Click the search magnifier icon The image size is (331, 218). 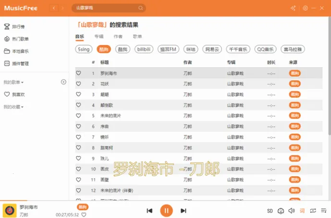[x=141, y=8]
